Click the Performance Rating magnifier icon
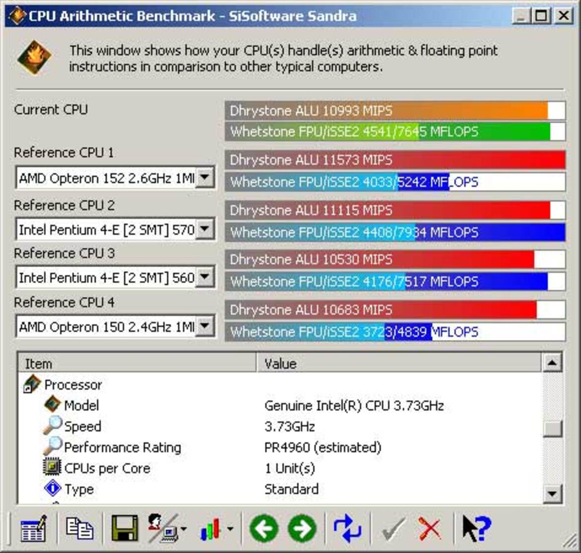The height and width of the screenshot is (553, 581). pyautogui.click(x=52, y=446)
